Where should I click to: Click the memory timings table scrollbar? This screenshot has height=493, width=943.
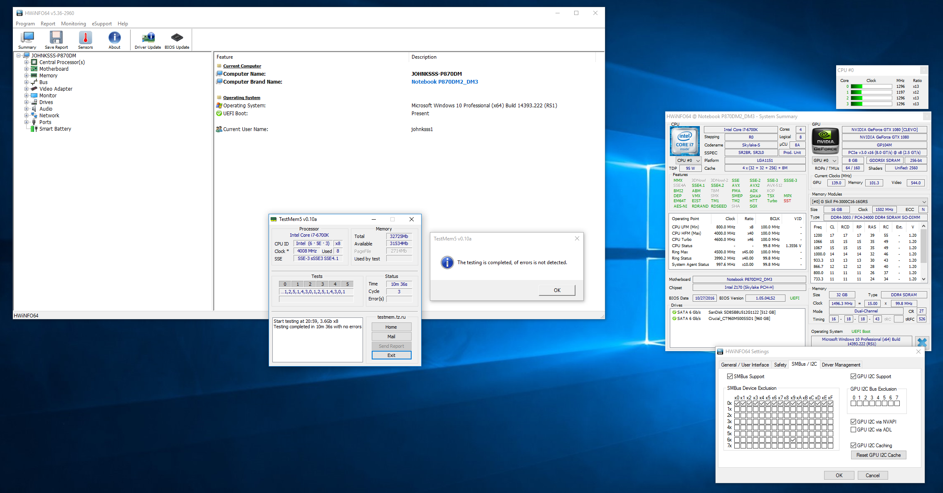(x=923, y=253)
